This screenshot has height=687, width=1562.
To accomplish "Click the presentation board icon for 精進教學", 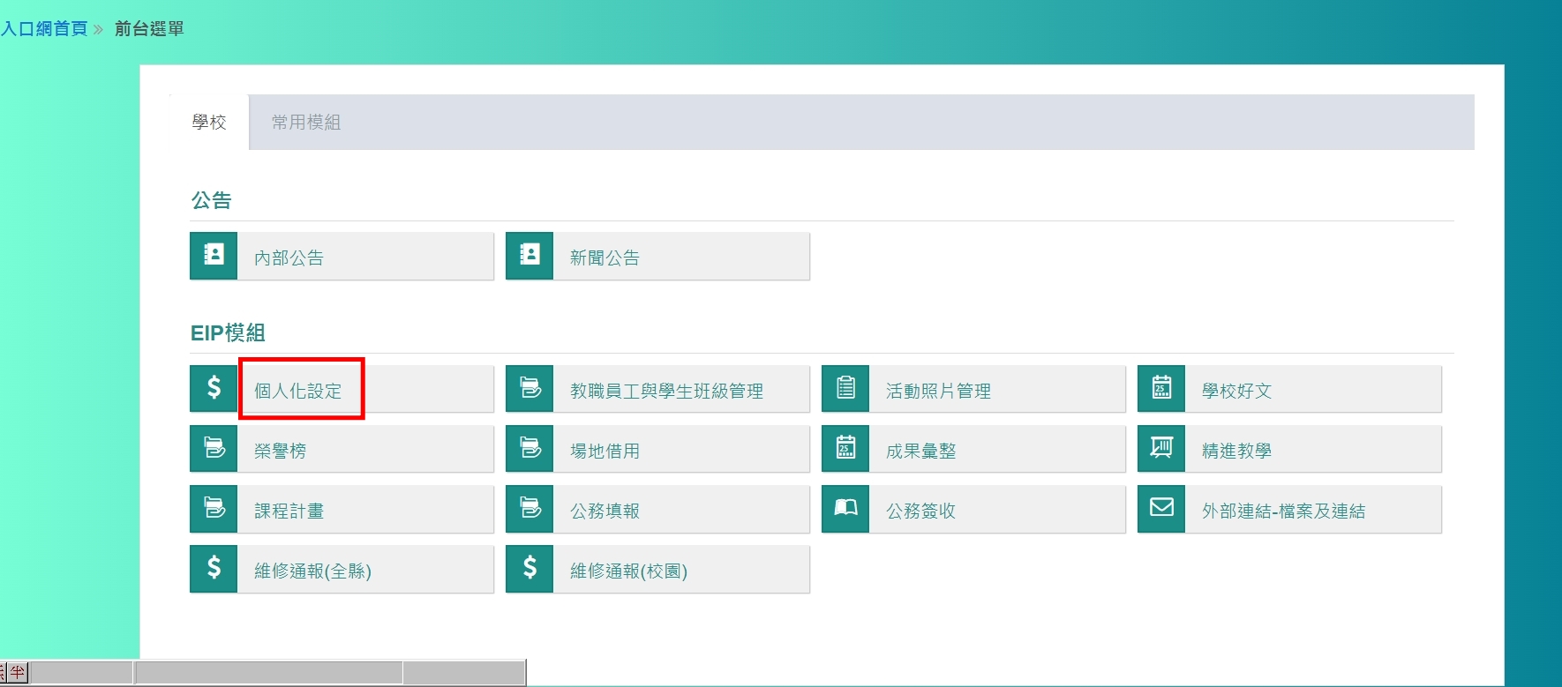I will tap(1161, 449).
